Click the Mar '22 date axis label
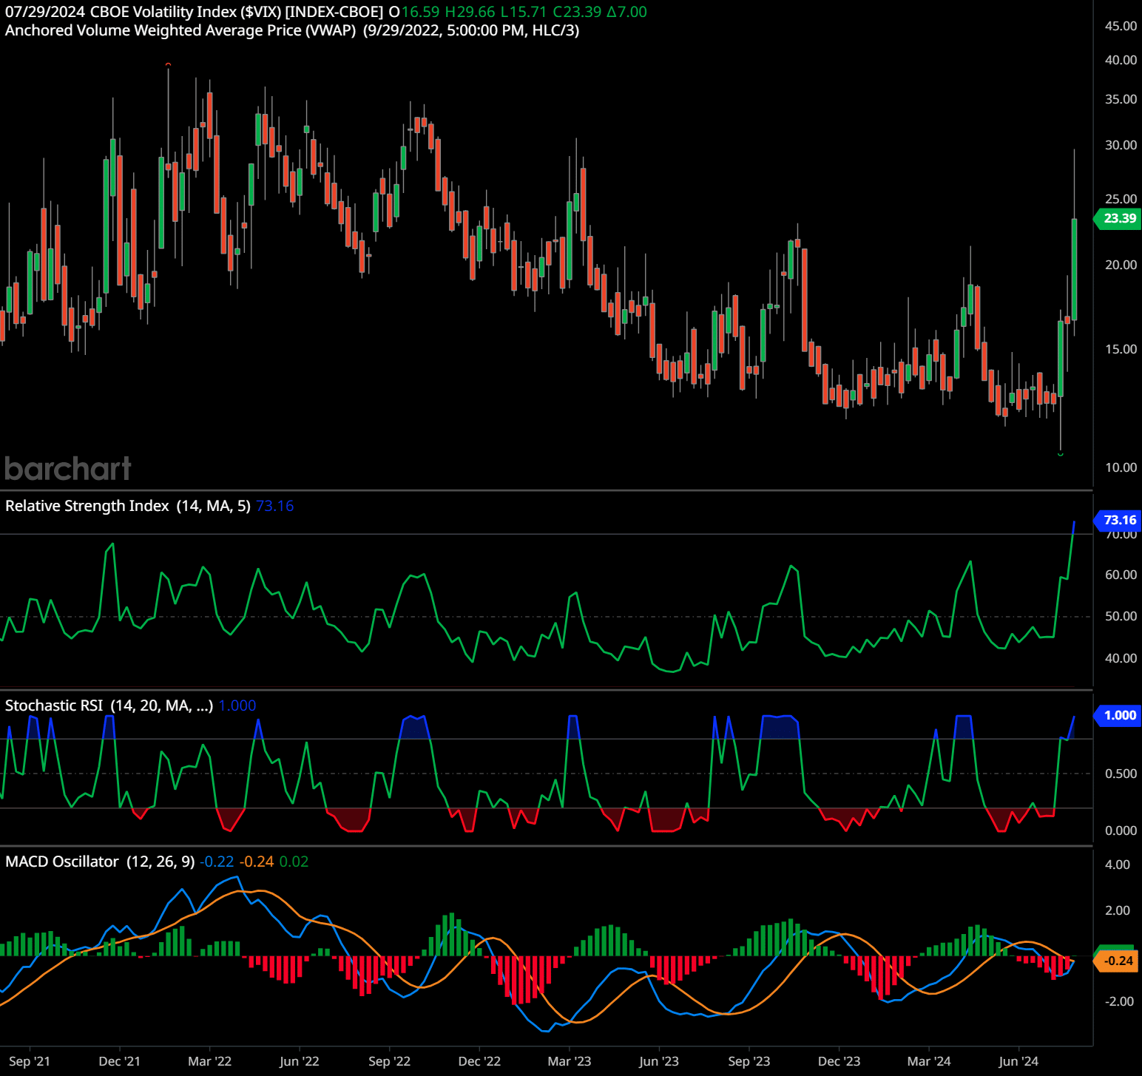 (210, 1061)
